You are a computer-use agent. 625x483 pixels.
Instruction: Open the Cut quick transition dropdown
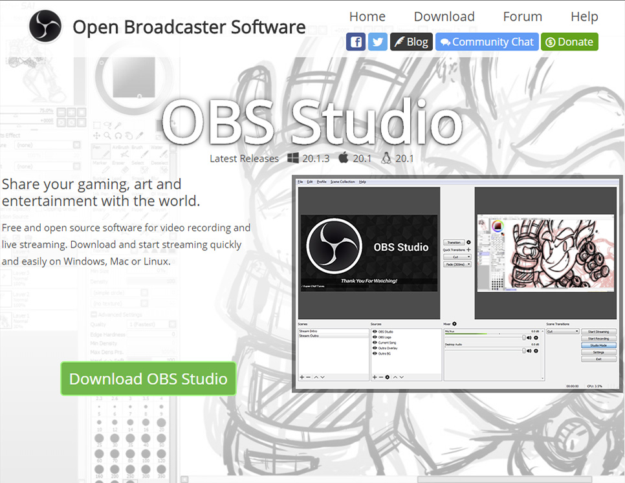pos(457,257)
